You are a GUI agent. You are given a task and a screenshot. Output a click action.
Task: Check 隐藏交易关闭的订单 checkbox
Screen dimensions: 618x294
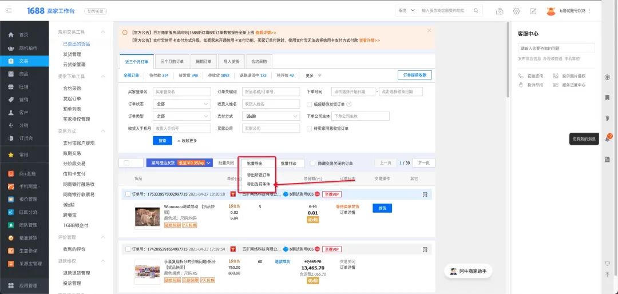pos(312,163)
